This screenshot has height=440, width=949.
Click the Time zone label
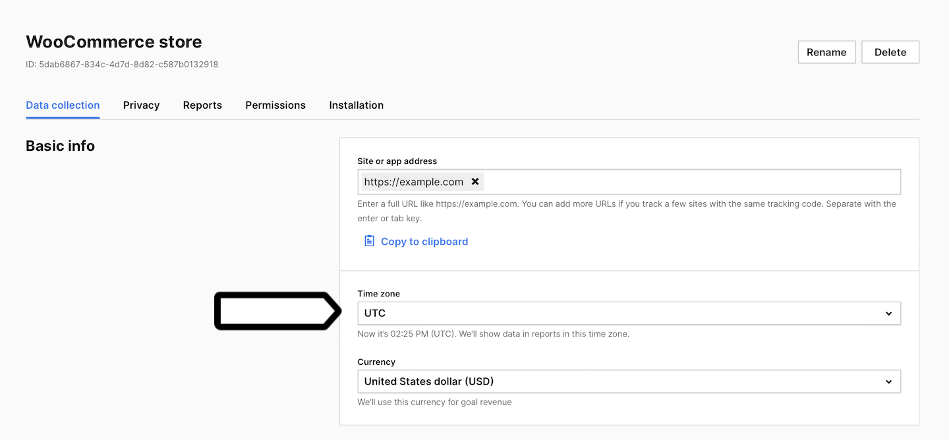point(379,294)
